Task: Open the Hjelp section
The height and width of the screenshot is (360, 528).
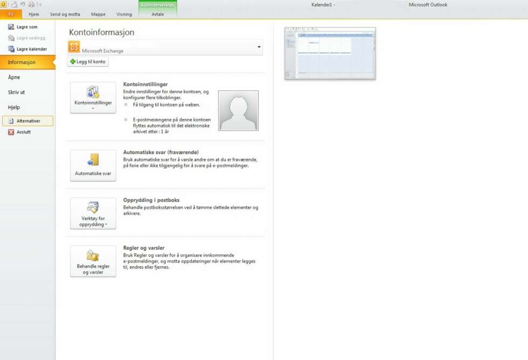Action: [14, 107]
